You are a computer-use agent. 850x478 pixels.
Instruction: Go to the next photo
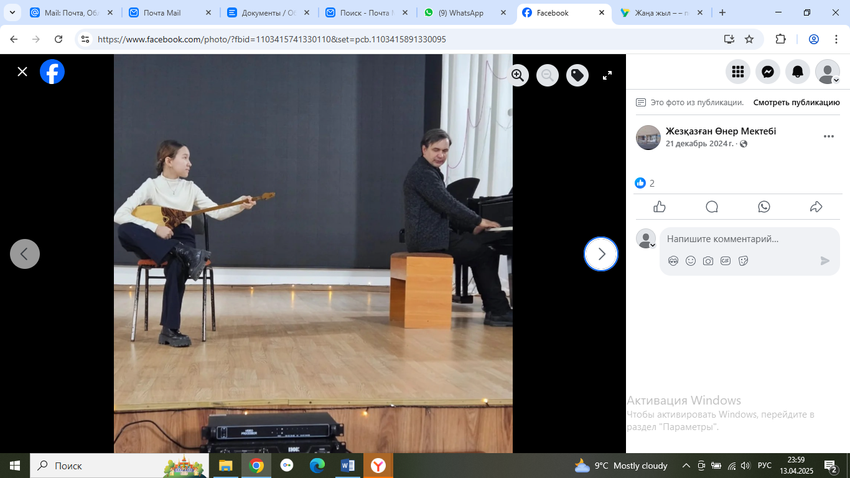point(601,254)
